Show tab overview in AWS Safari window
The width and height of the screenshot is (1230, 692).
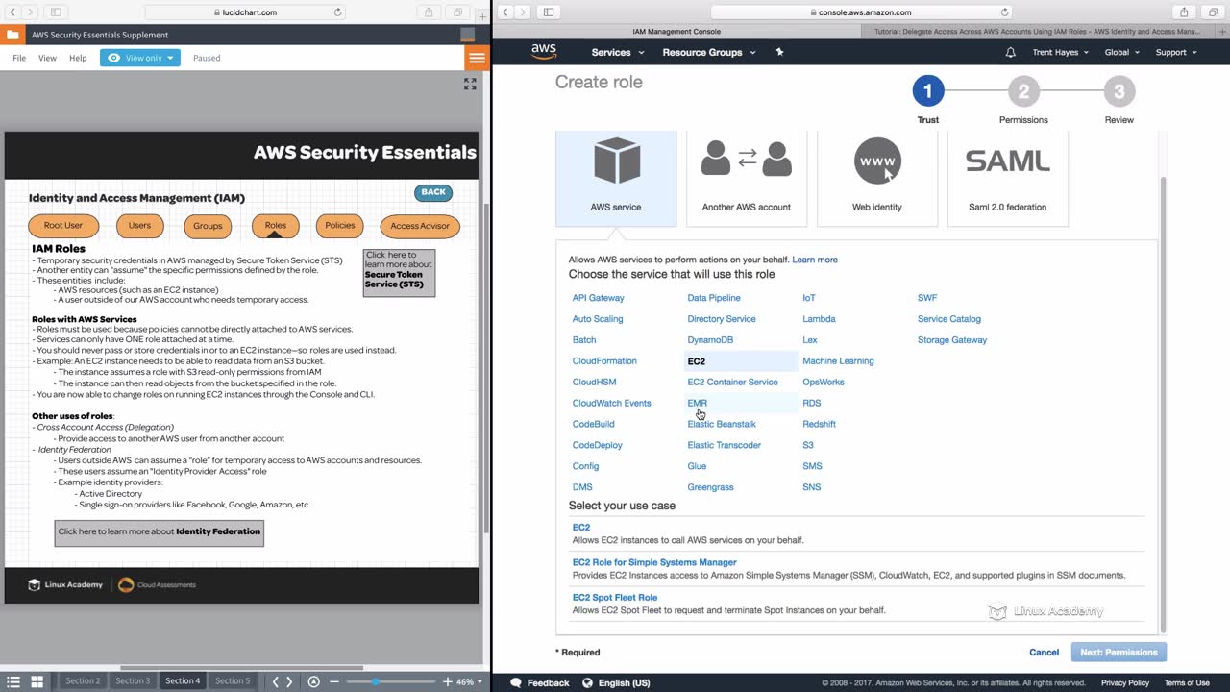pyautogui.click(x=1213, y=12)
